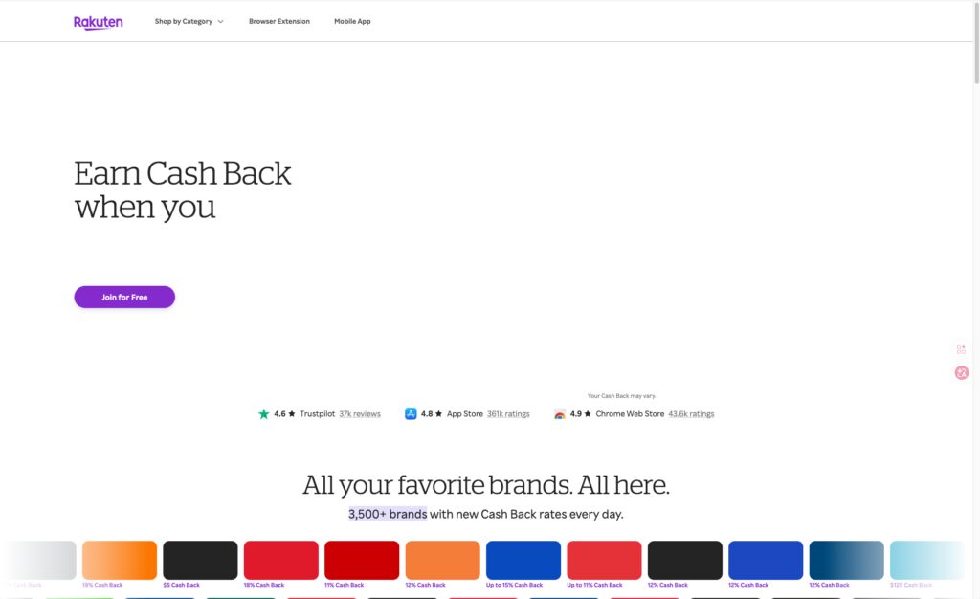Click the "$5 Cash Back" label text
The width and height of the screenshot is (980, 599).
[181, 586]
